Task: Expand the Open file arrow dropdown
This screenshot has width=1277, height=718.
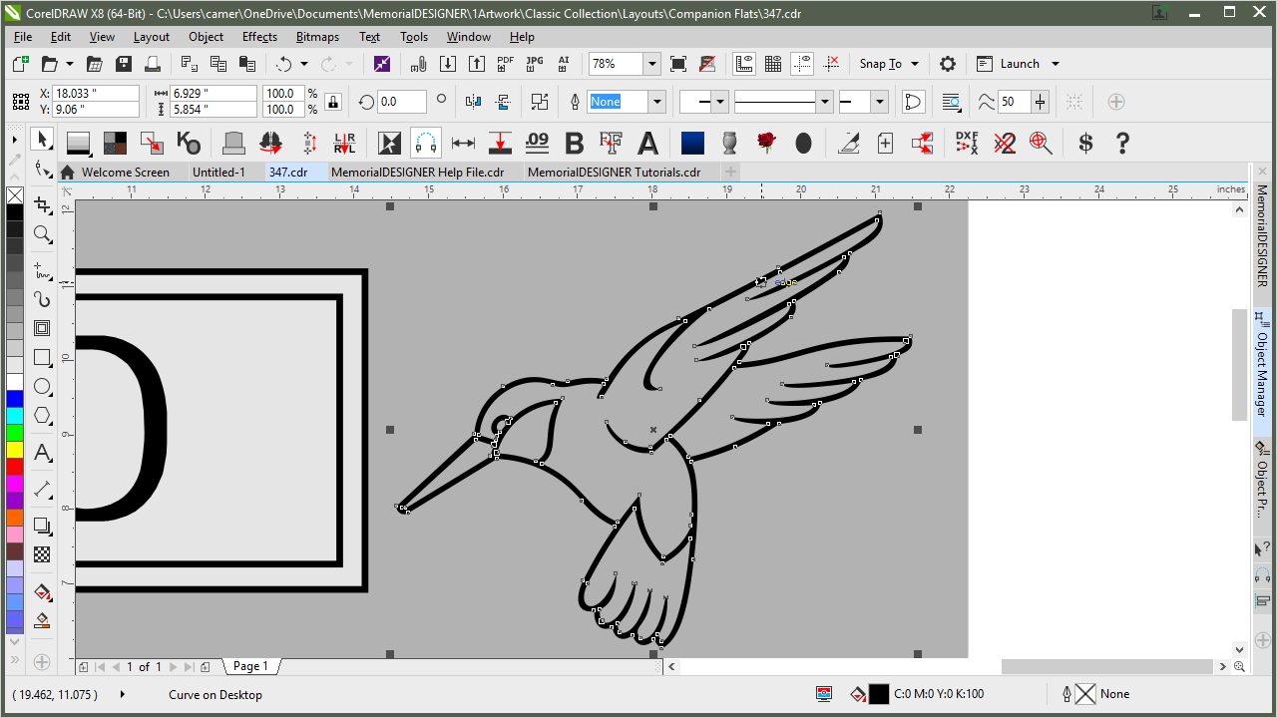Action: point(70,64)
